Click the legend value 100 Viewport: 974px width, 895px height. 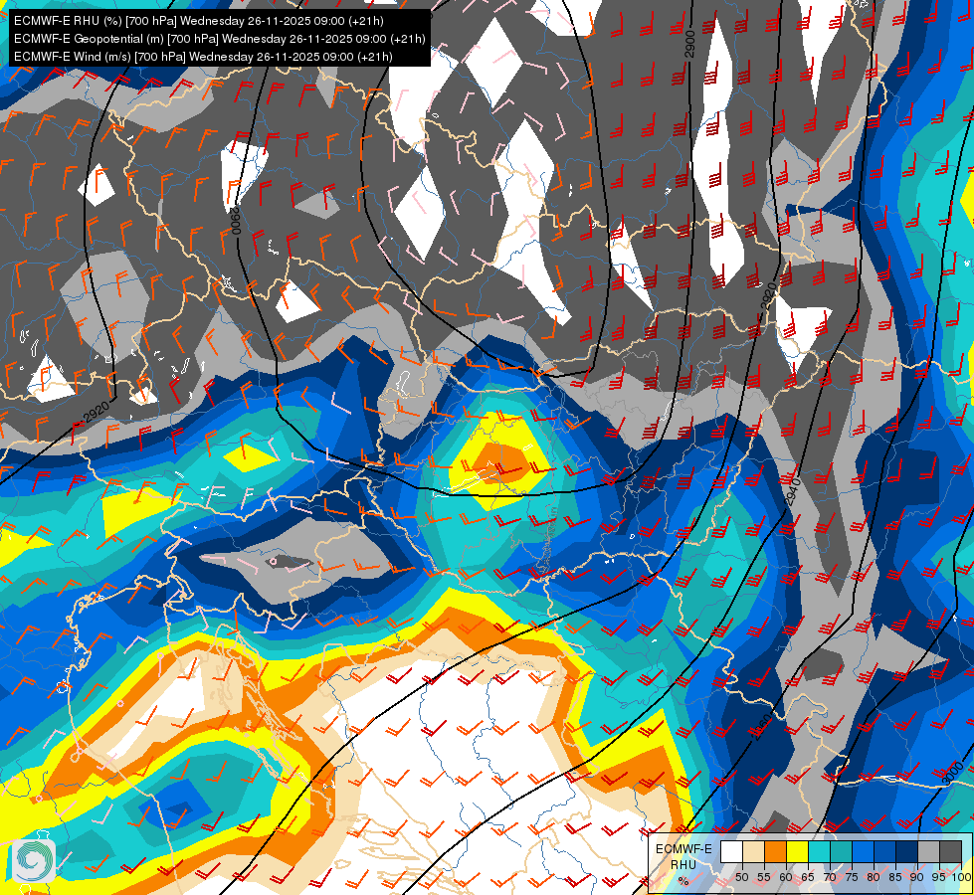962,877
